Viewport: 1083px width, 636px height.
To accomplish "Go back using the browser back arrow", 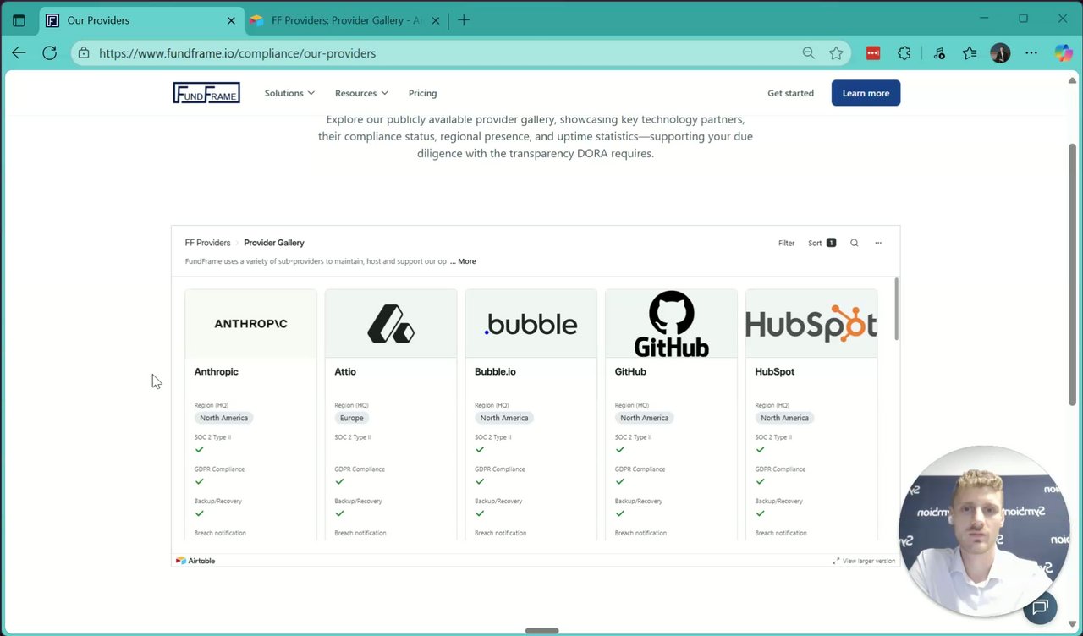I will click(19, 53).
